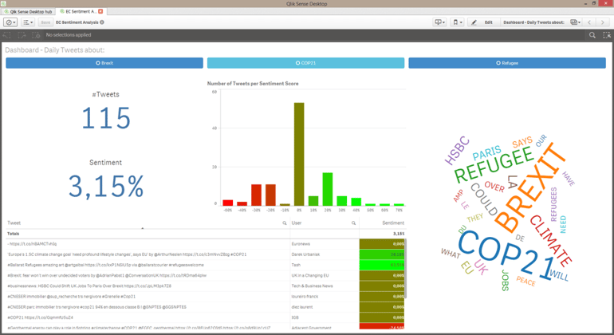Screen dimensions: 614x335
Task: Click the Tash row 63,51% sentiment cell
Action: pos(382,265)
